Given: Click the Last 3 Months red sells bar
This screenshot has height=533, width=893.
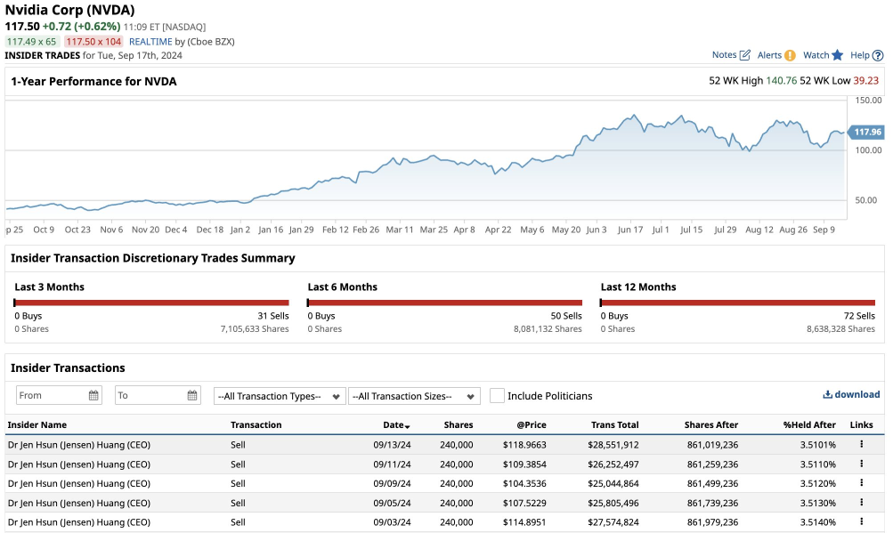Looking at the screenshot, I should click(x=151, y=303).
